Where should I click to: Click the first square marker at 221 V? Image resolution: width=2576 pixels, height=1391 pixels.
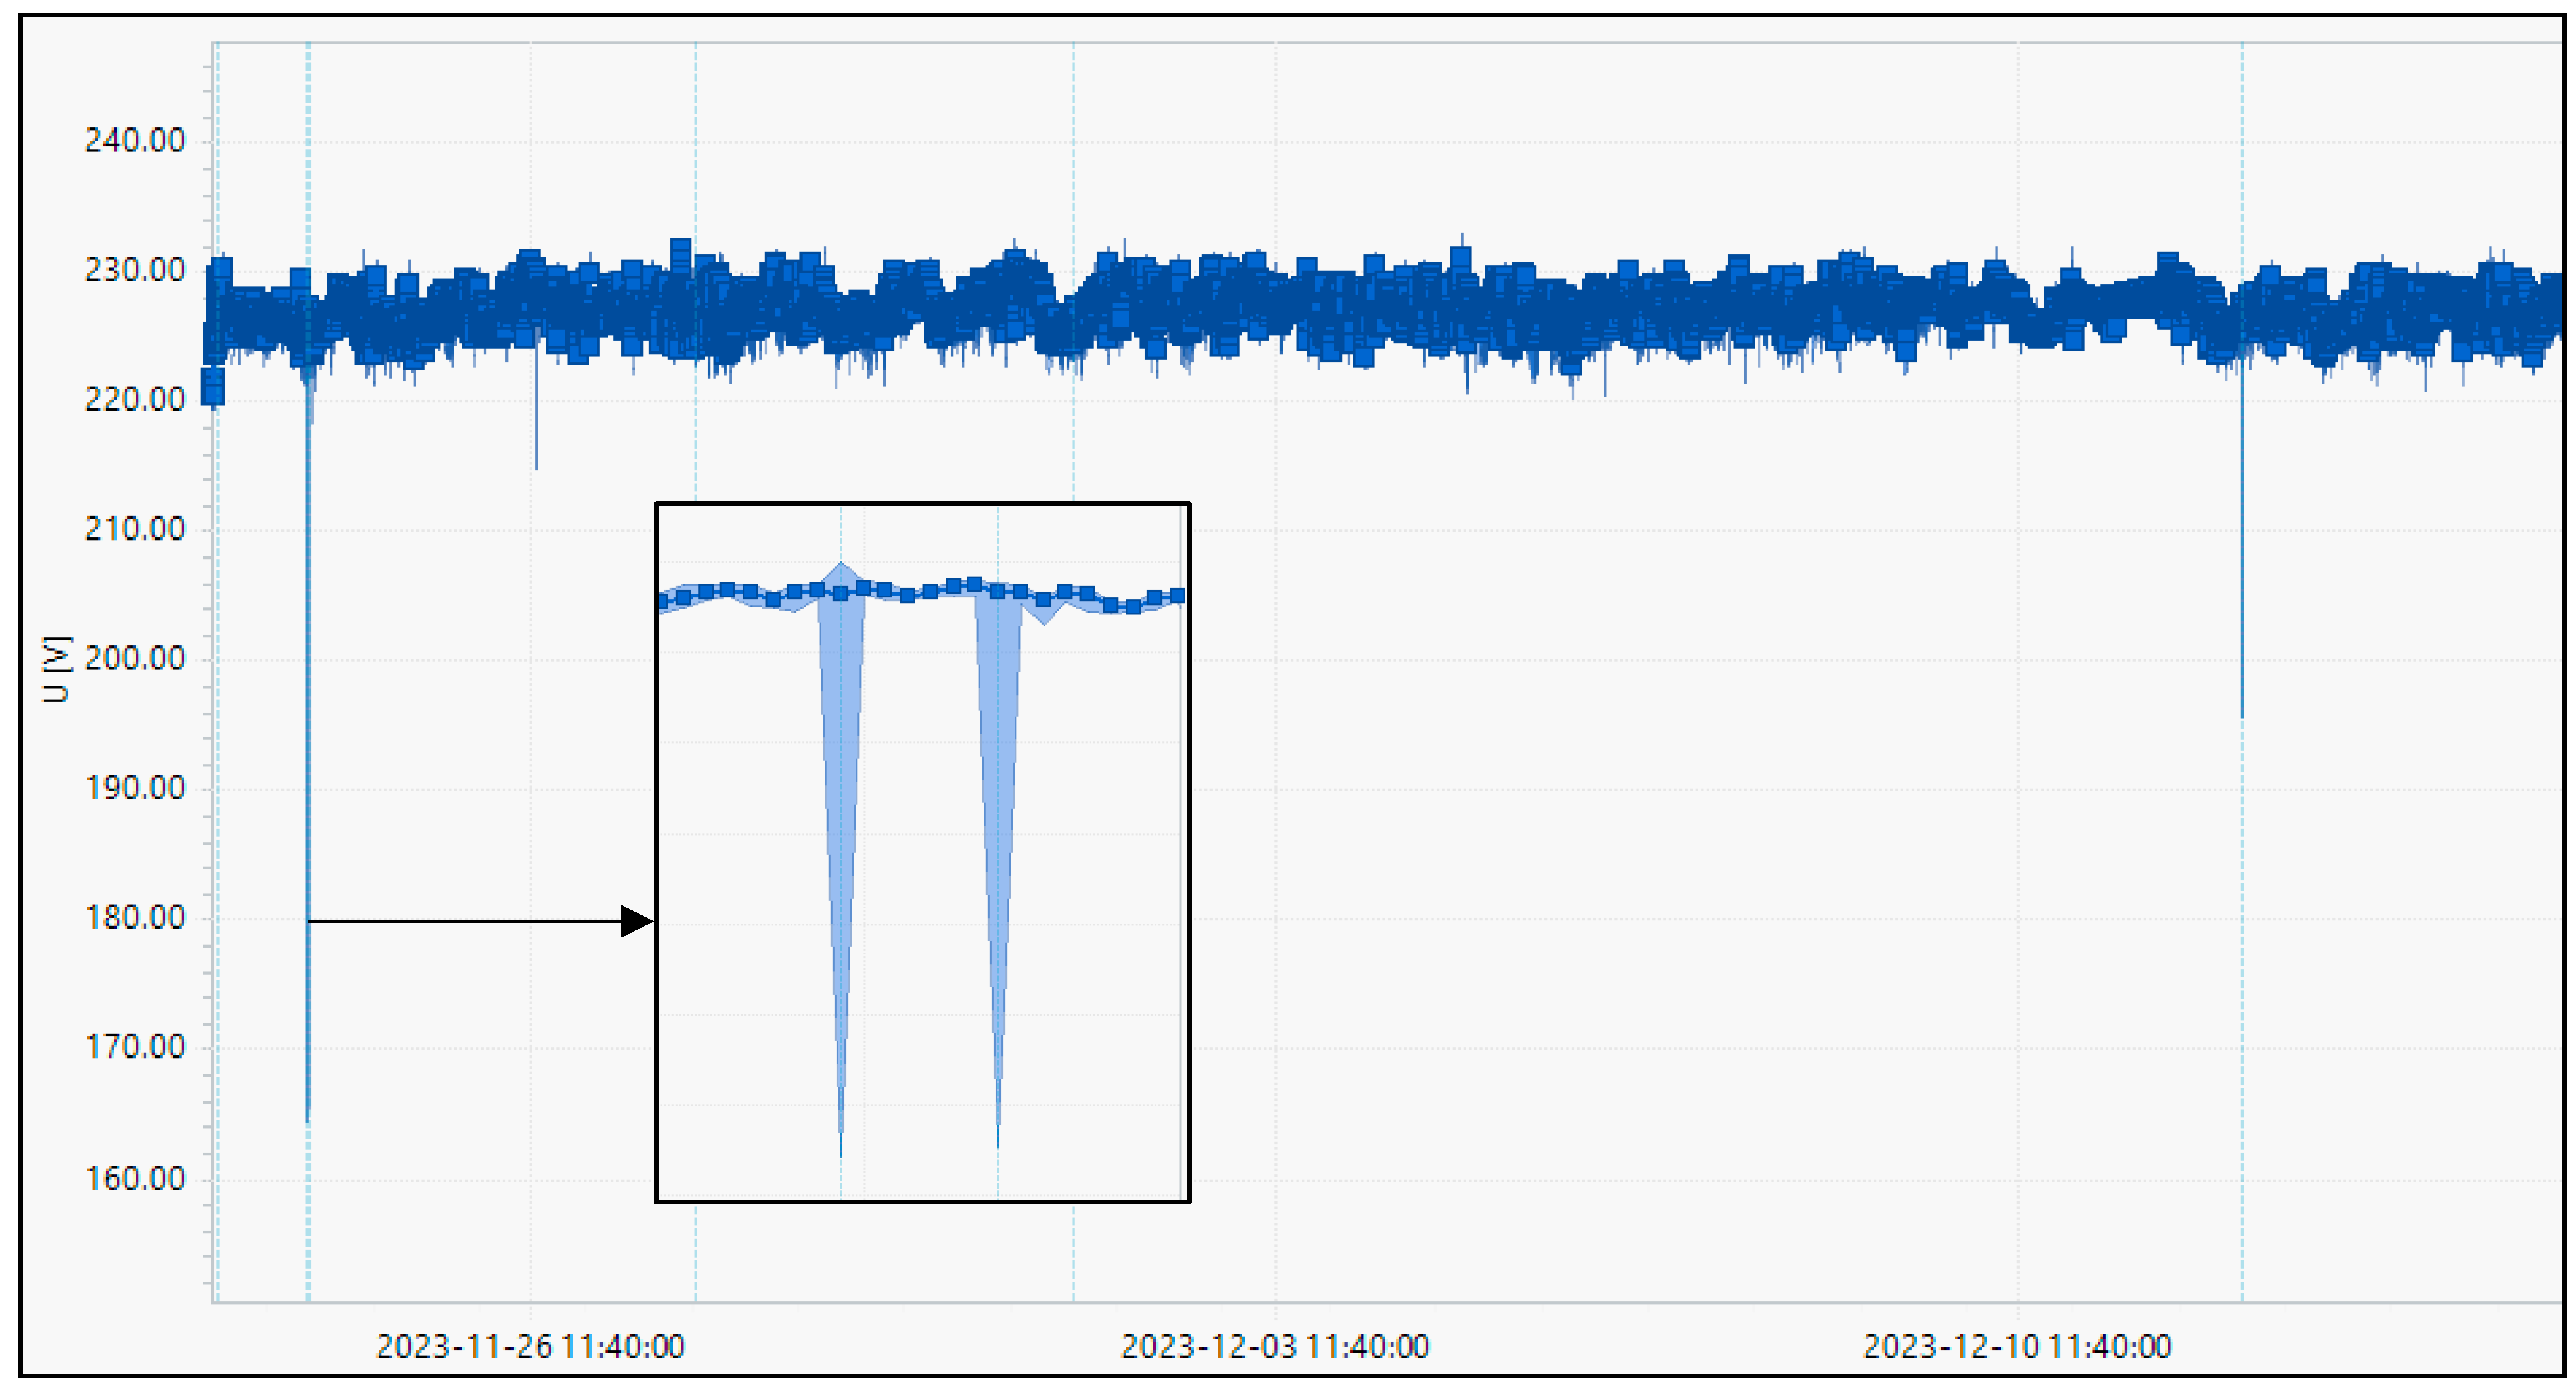pos(212,387)
